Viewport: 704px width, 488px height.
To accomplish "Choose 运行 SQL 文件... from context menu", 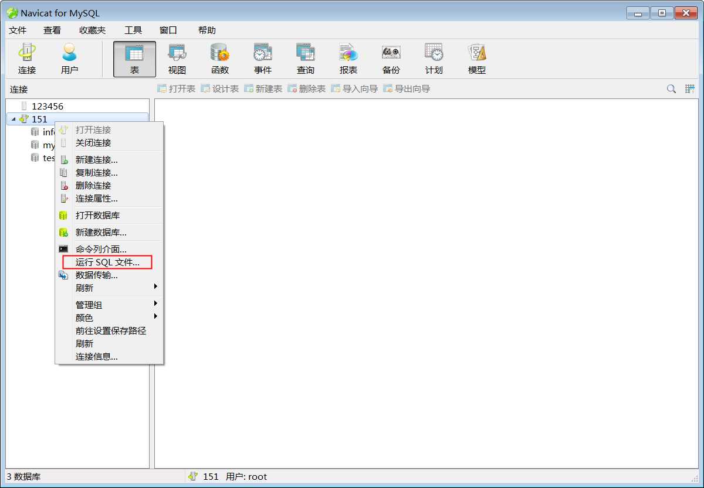I will click(109, 262).
